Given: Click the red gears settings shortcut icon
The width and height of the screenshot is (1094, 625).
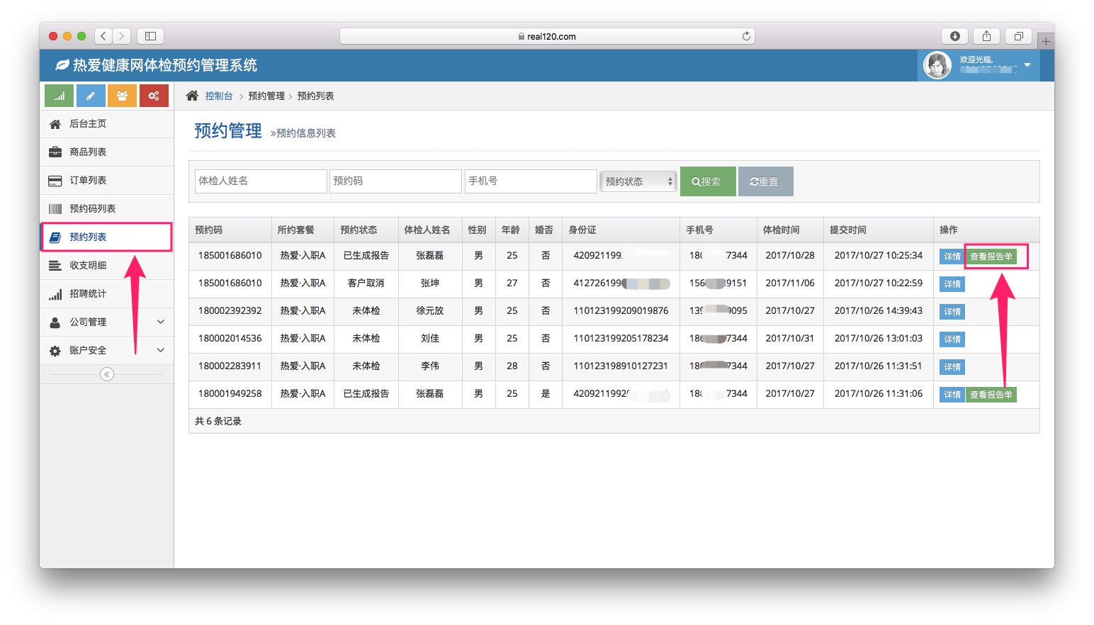Looking at the screenshot, I should coord(154,96).
